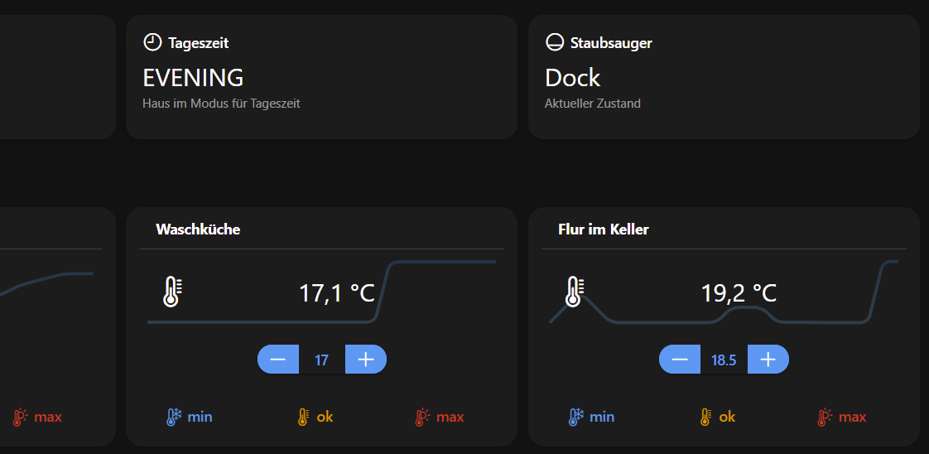Viewport: 929px width, 454px height.
Task: Click the snowflake min icon in Waschküche
Action: click(x=173, y=417)
